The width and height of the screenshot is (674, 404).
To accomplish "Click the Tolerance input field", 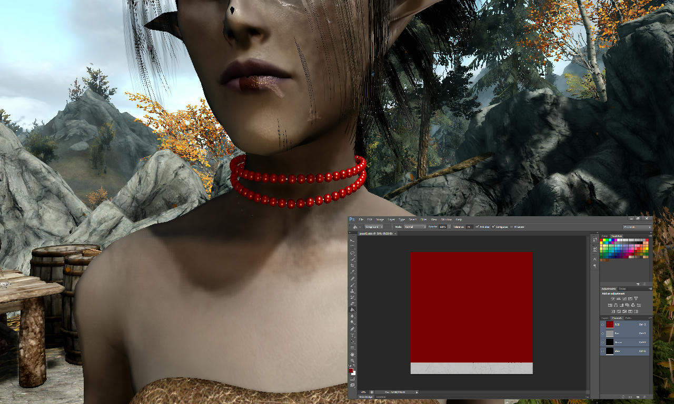I will (469, 227).
